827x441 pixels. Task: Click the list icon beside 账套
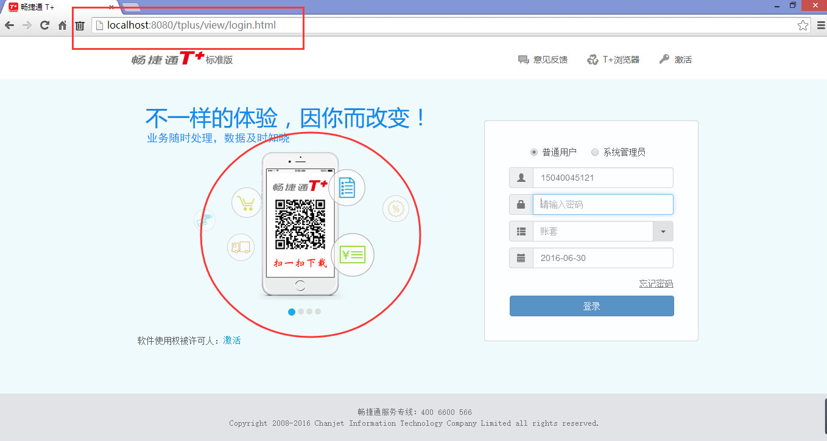pyautogui.click(x=521, y=231)
